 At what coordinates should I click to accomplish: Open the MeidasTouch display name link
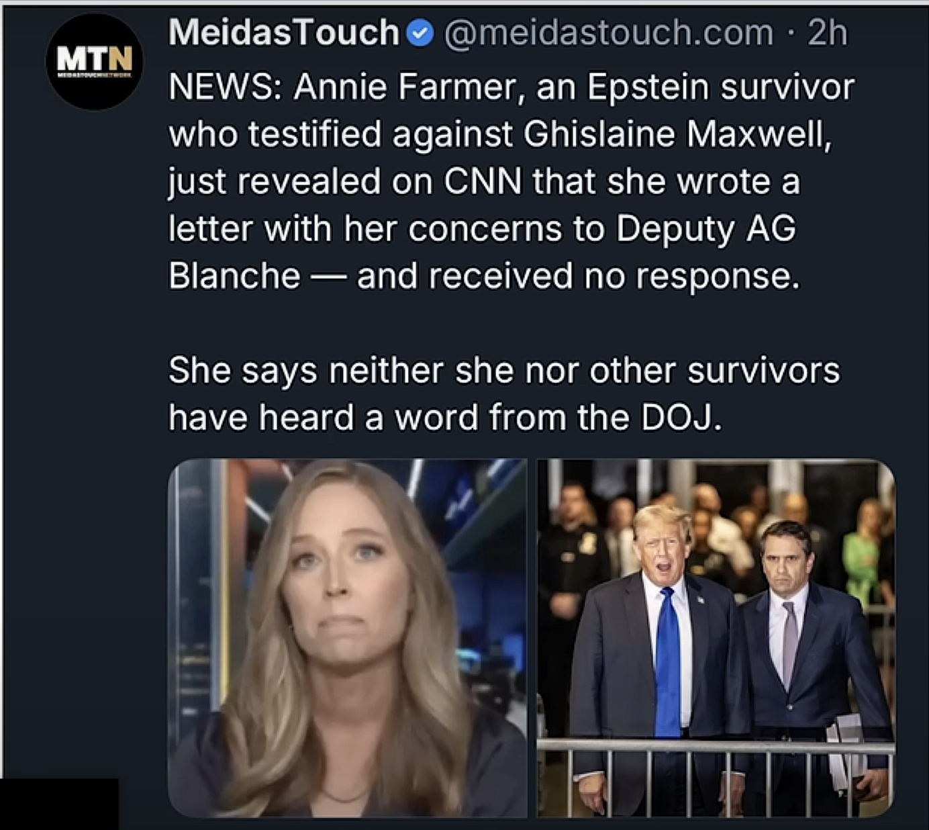[284, 32]
